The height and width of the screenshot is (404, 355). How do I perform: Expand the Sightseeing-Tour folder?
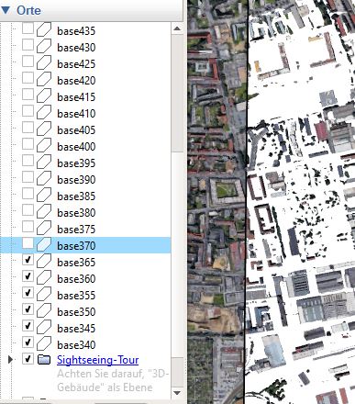click(10, 359)
